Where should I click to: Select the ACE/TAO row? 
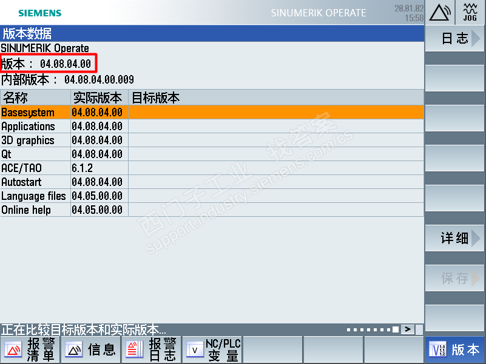pyautogui.click(x=212, y=168)
